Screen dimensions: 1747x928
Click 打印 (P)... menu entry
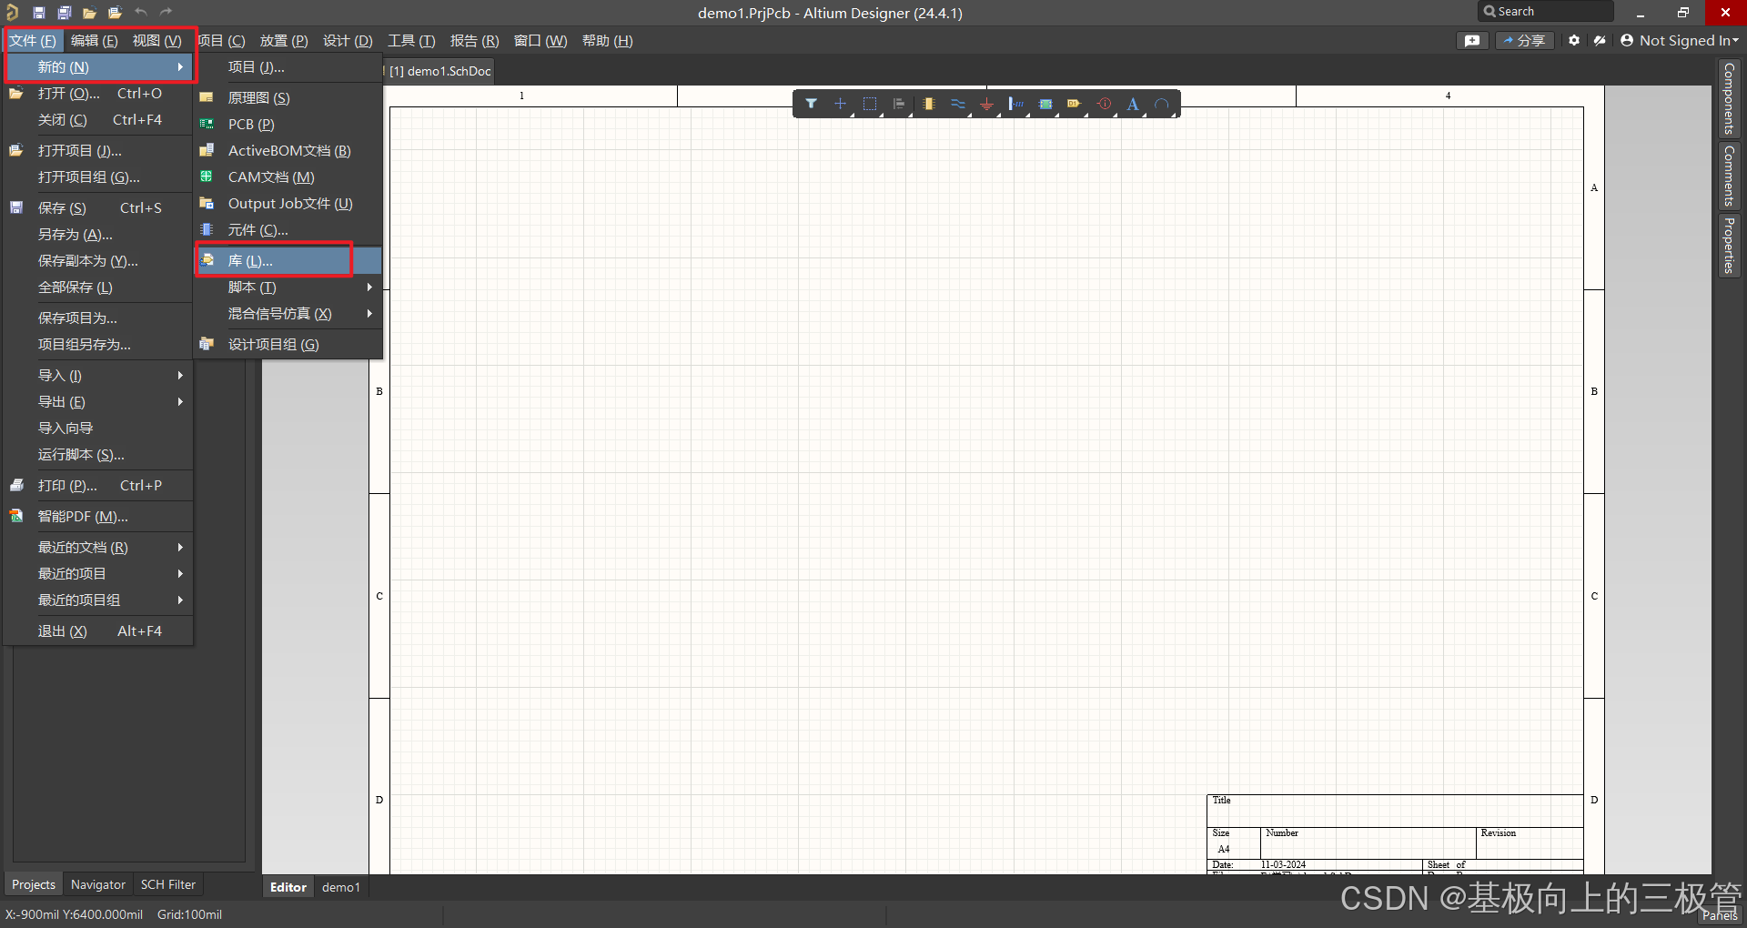(x=98, y=485)
